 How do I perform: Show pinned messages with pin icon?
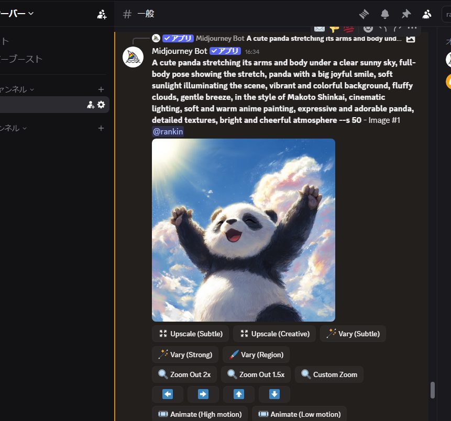coord(406,14)
